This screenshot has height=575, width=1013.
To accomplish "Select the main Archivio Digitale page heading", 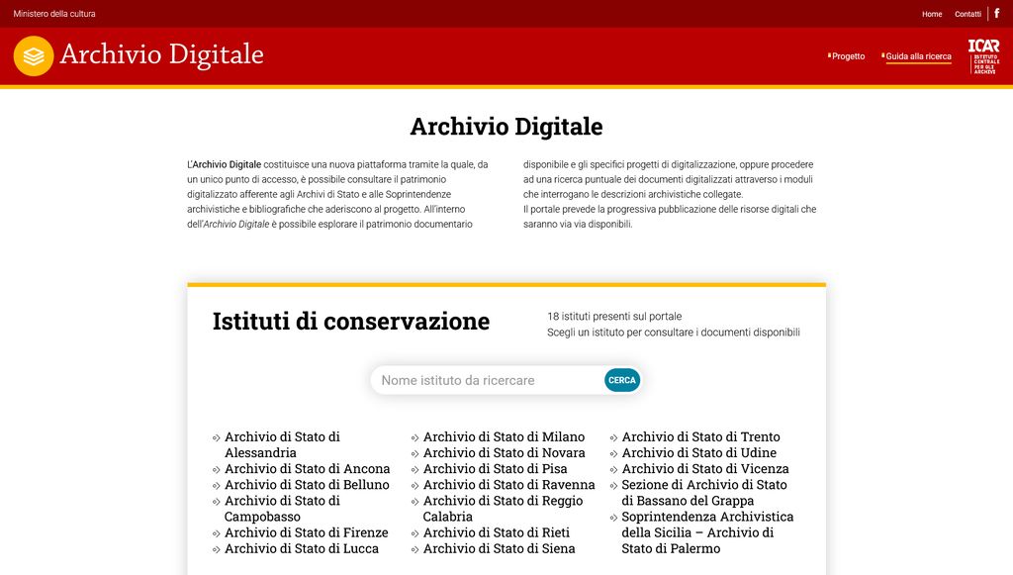I will 506,127.
